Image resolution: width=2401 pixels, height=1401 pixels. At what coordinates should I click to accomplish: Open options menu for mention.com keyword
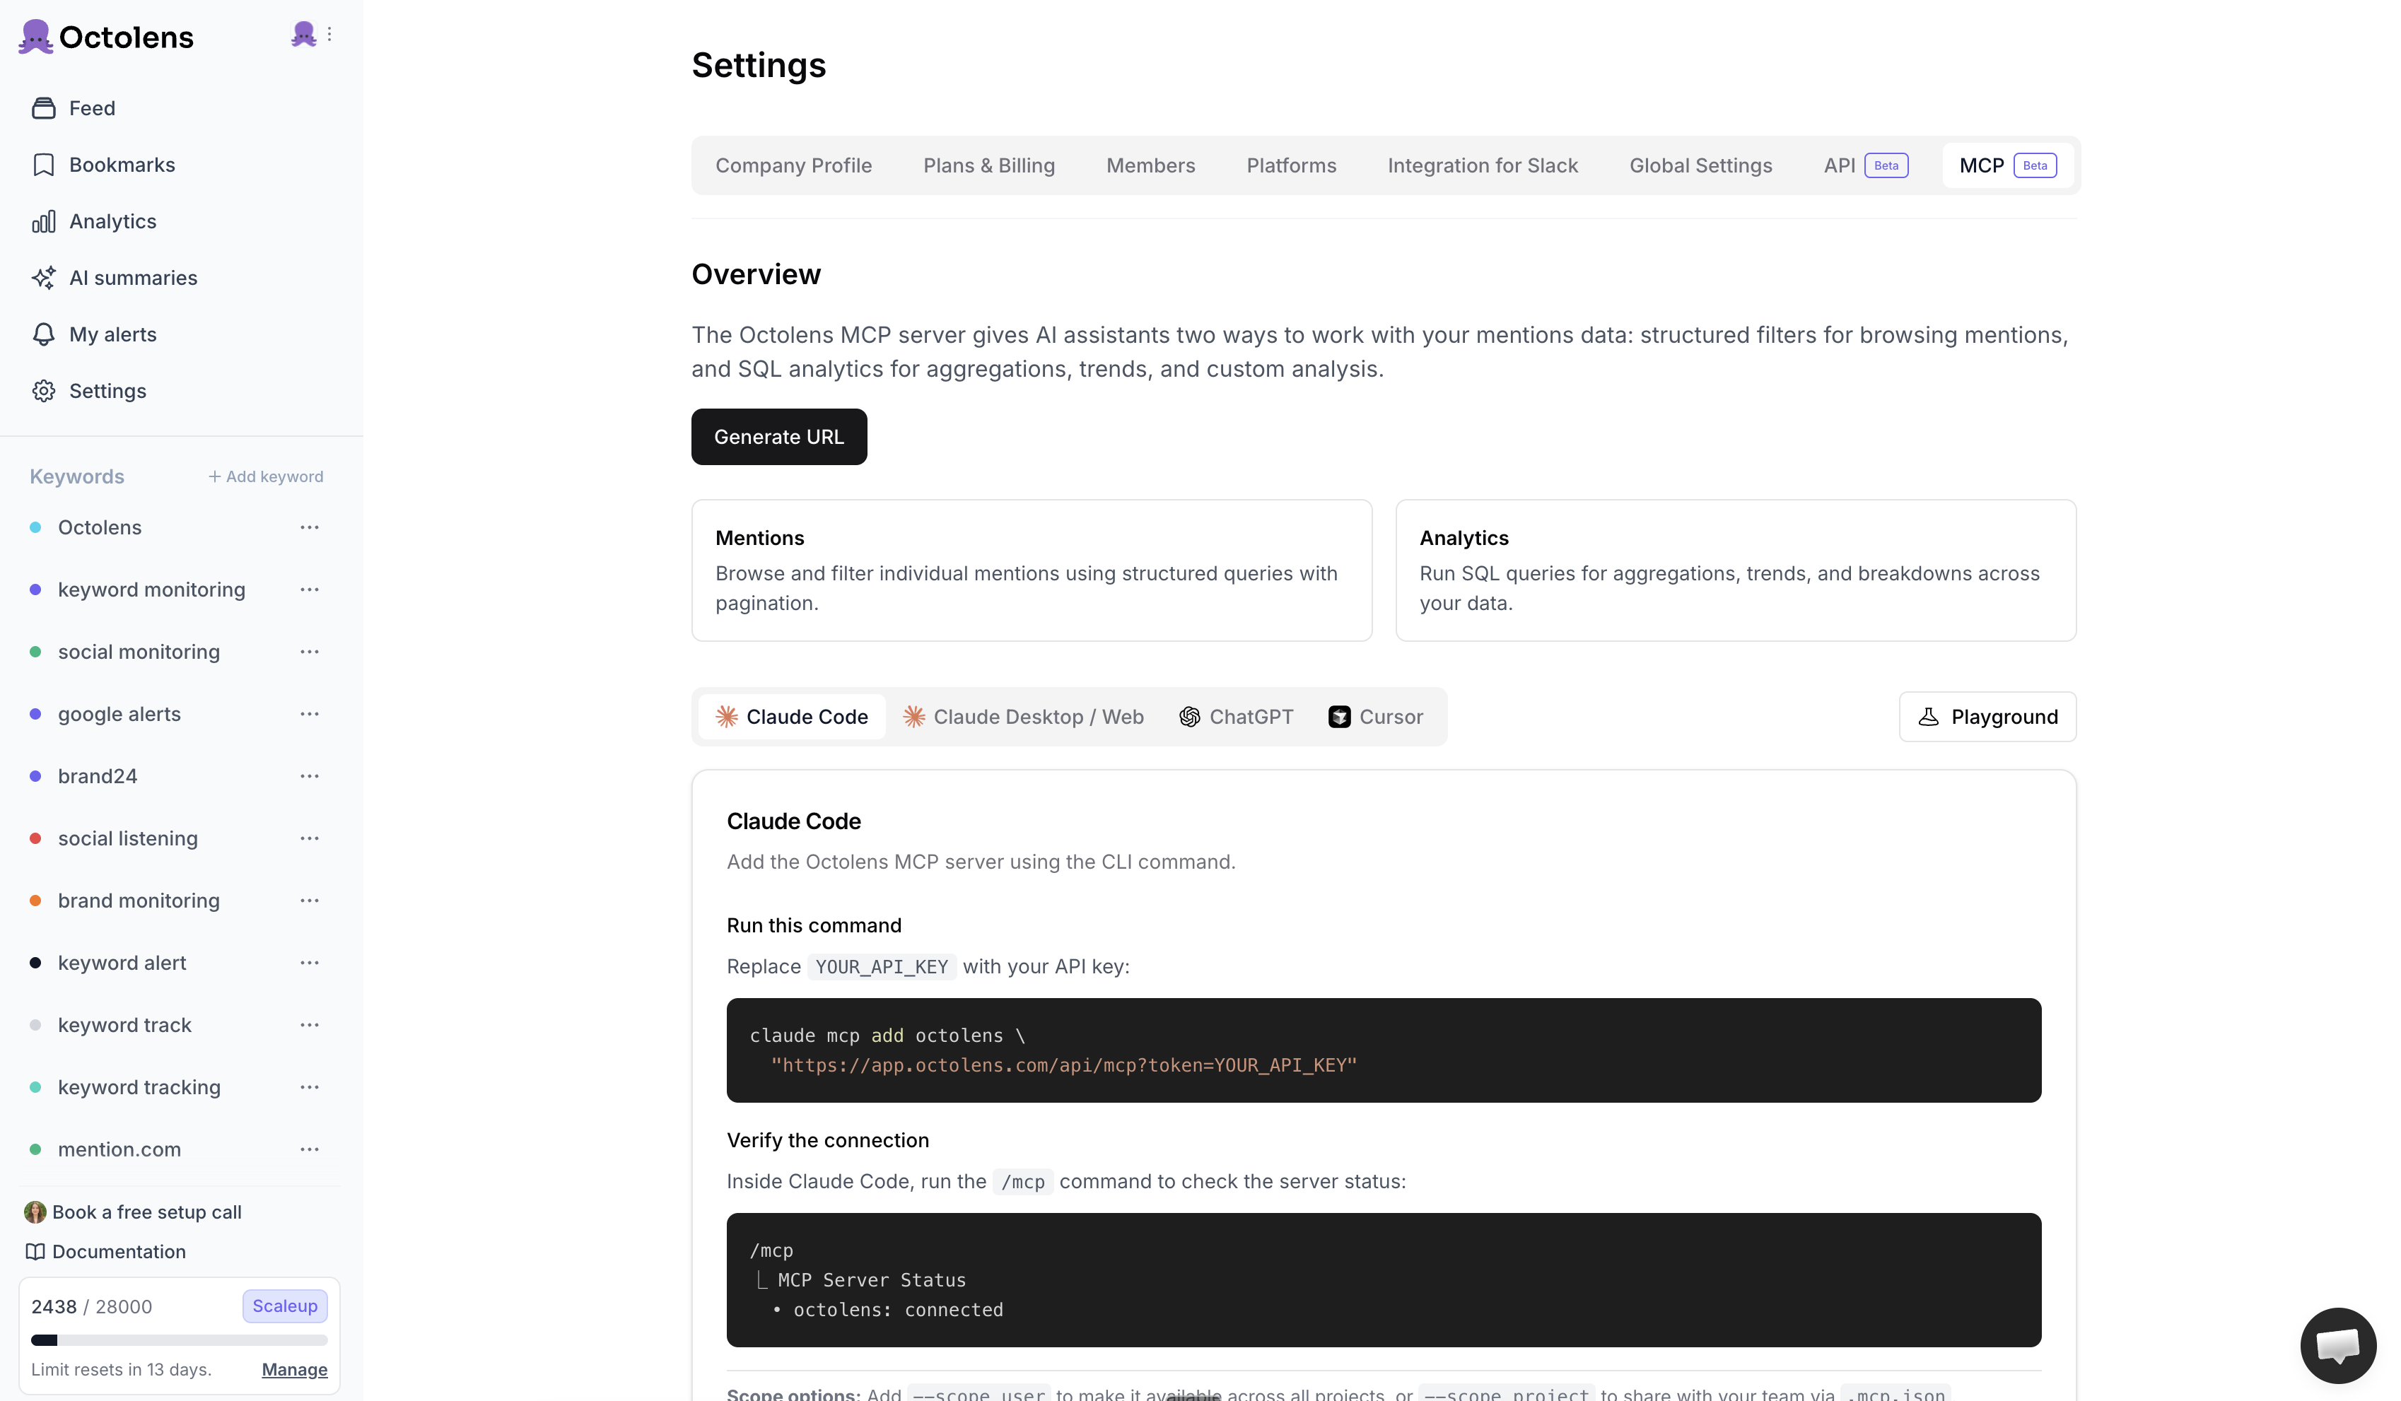310,1149
